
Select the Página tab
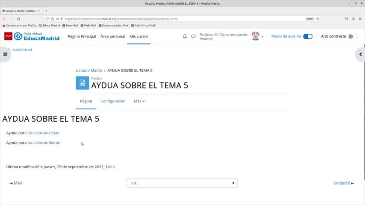(x=86, y=101)
